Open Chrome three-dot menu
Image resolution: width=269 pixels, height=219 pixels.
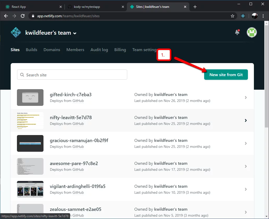263,16
